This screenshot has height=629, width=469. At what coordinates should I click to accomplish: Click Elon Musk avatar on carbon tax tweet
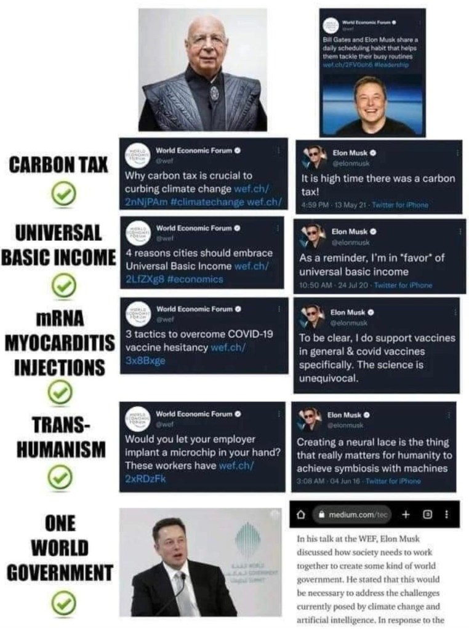tap(314, 158)
